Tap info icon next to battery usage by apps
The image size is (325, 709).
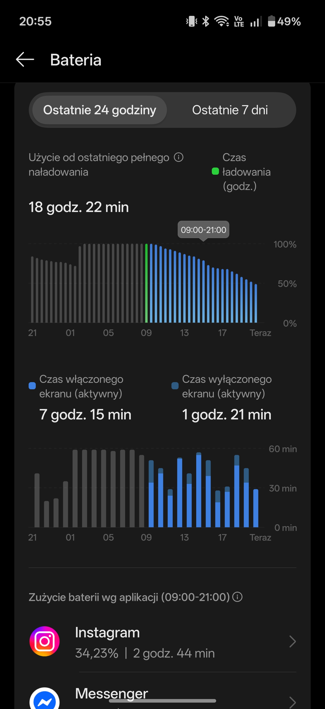pyautogui.click(x=237, y=597)
